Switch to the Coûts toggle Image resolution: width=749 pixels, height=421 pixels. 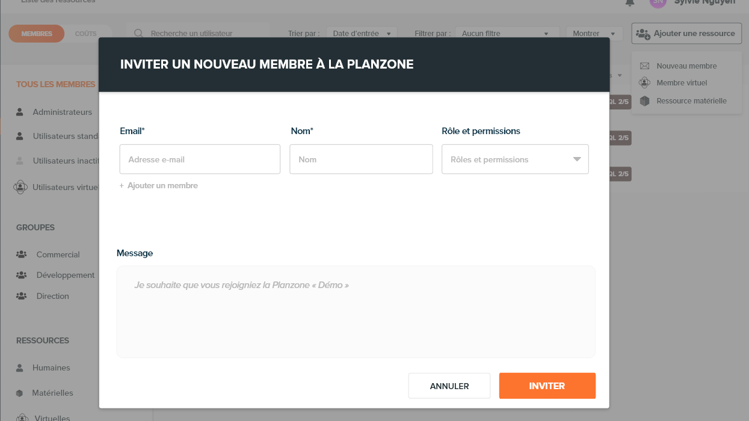[x=85, y=34]
